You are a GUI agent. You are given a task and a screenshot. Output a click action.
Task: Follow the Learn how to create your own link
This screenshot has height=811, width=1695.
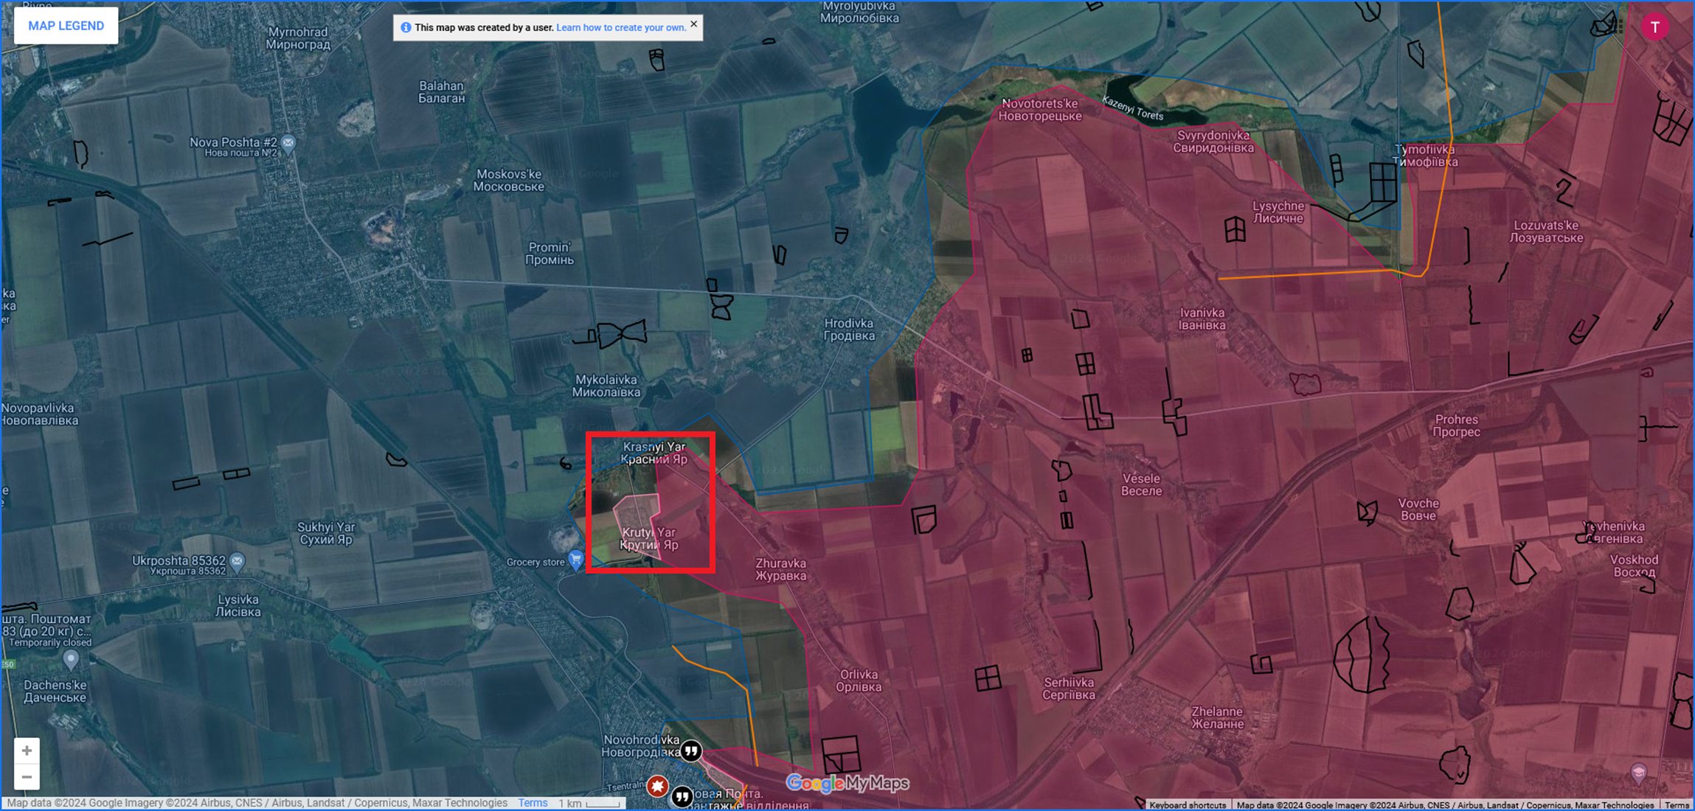620,28
